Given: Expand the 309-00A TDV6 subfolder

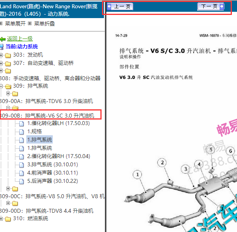Looking at the screenshot, I should 8,93.
